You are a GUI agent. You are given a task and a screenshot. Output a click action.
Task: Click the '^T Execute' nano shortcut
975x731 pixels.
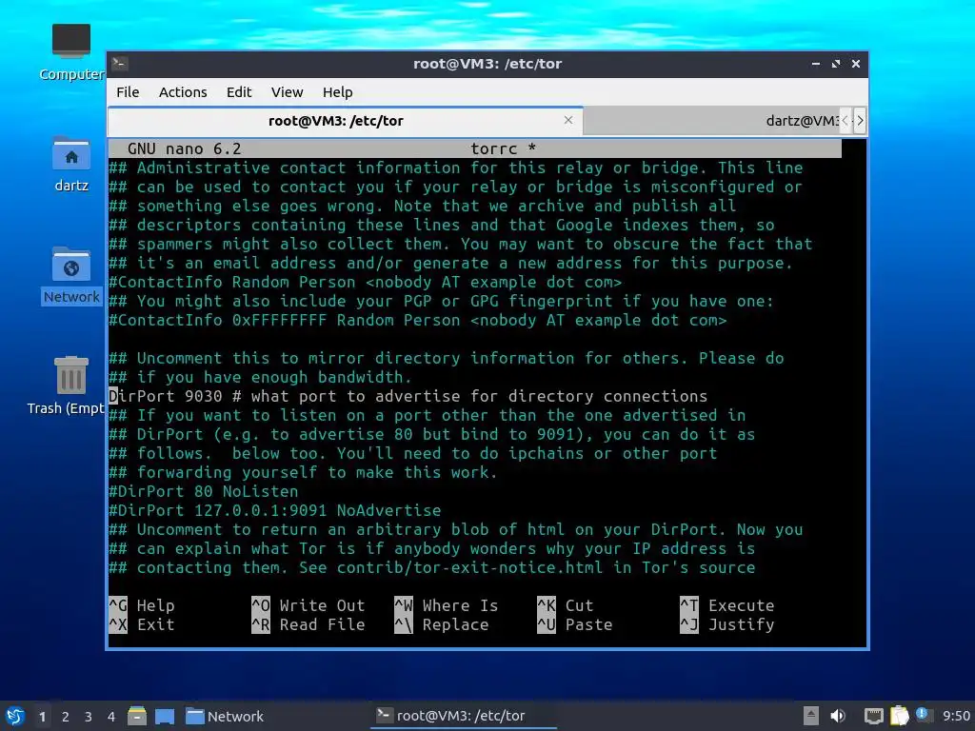727,605
